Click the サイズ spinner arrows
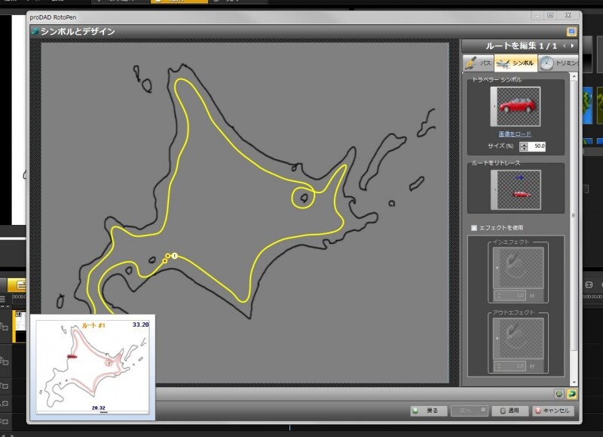This screenshot has width=603, height=437. [x=525, y=146]
